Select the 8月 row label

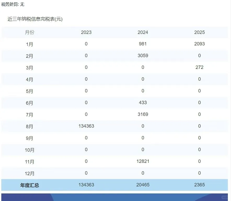[x=30, y=126]
